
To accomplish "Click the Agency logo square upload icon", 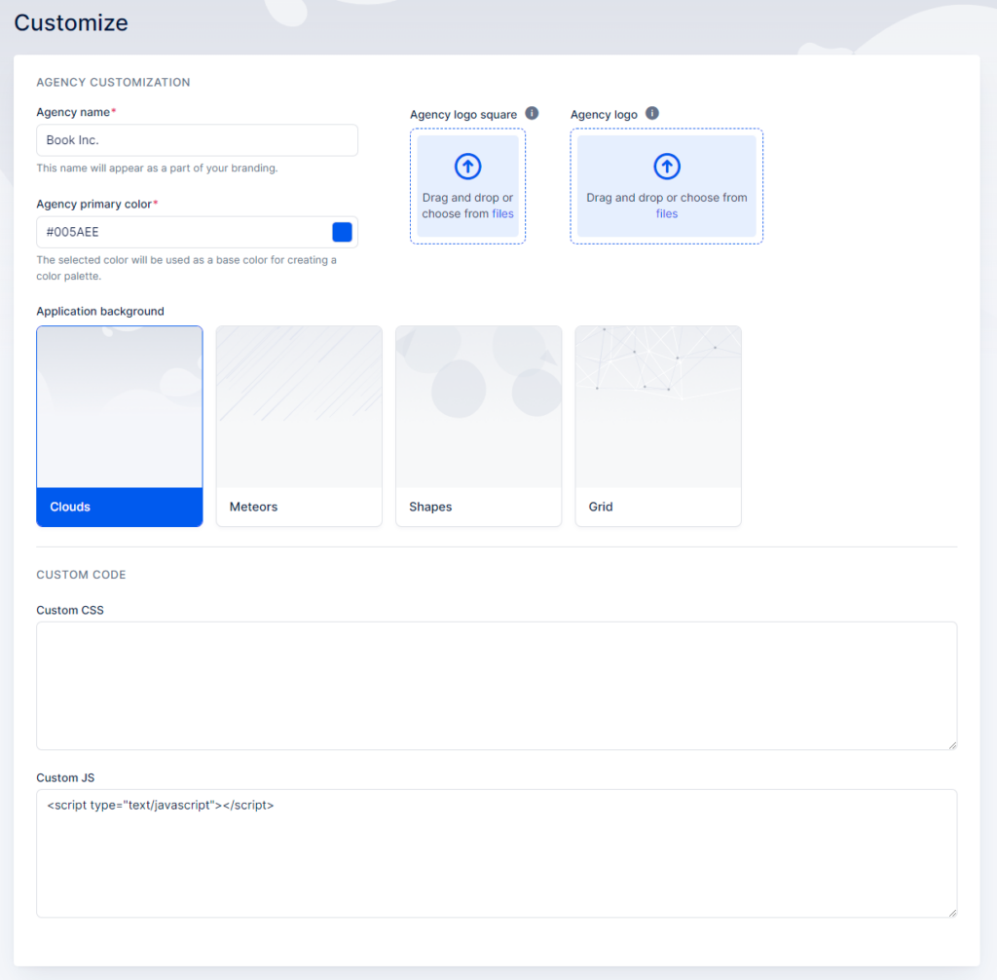I will (468, 166).
